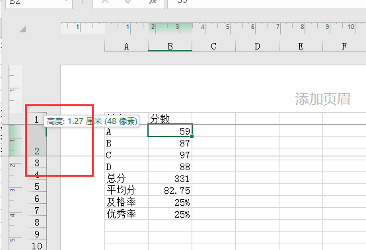Select row header 7
Image resolution: width=366 pixels, height=250 pixels.
coord(36,210)
